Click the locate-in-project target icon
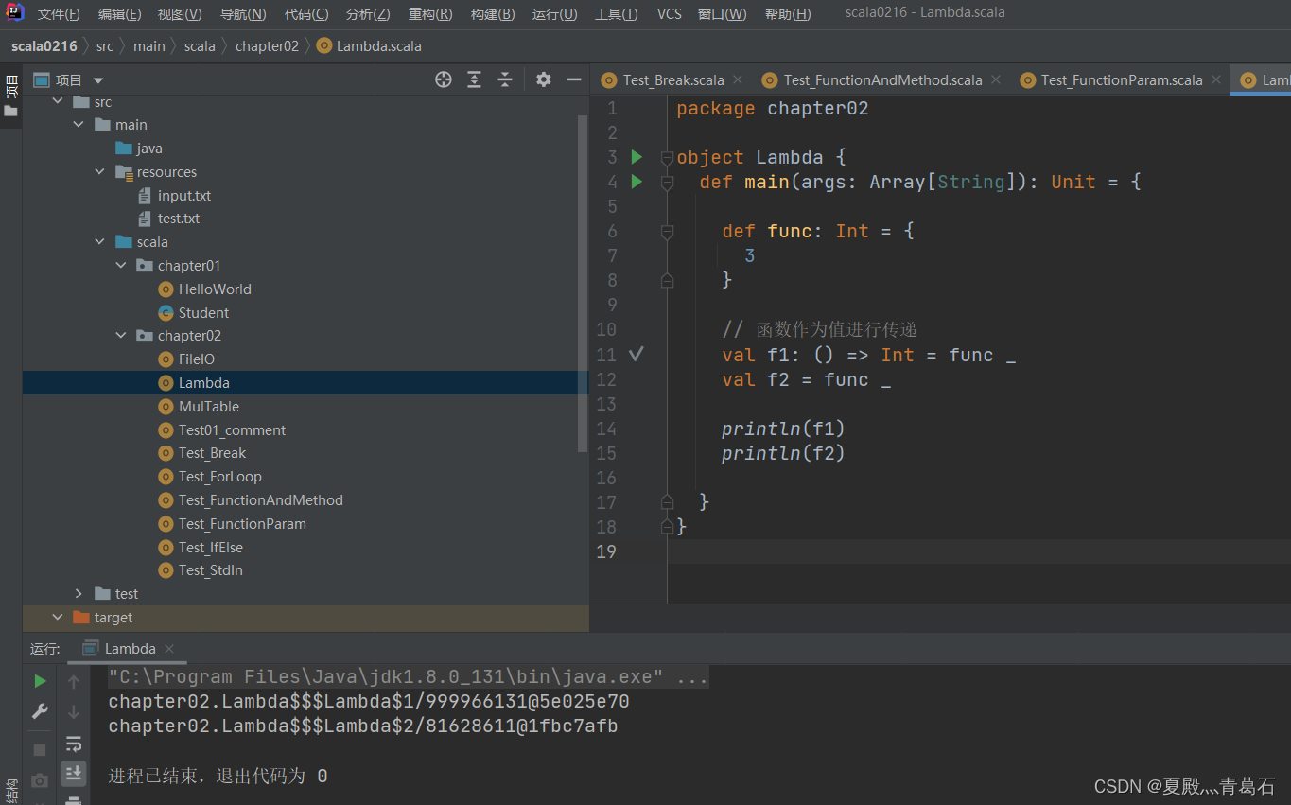 [x=444, y=79]
